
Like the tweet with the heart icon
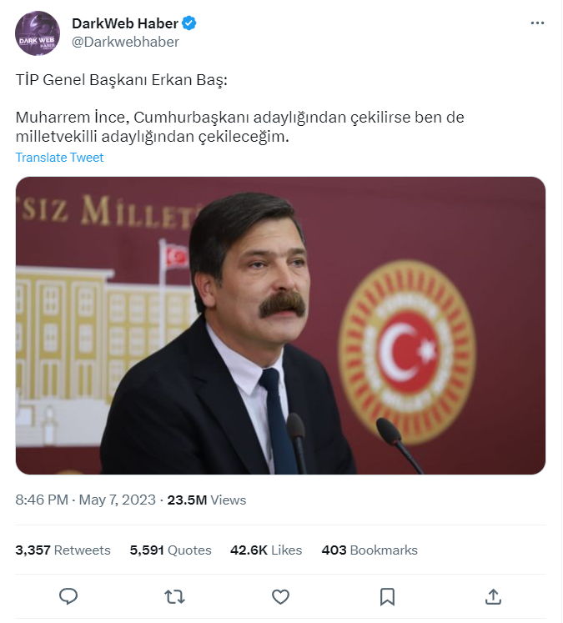281,596
